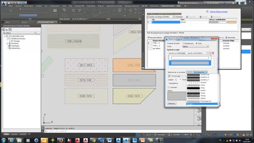254x143 pixels.
Task: Select the gray fill layer in symbol list
Action: [190, 63]
